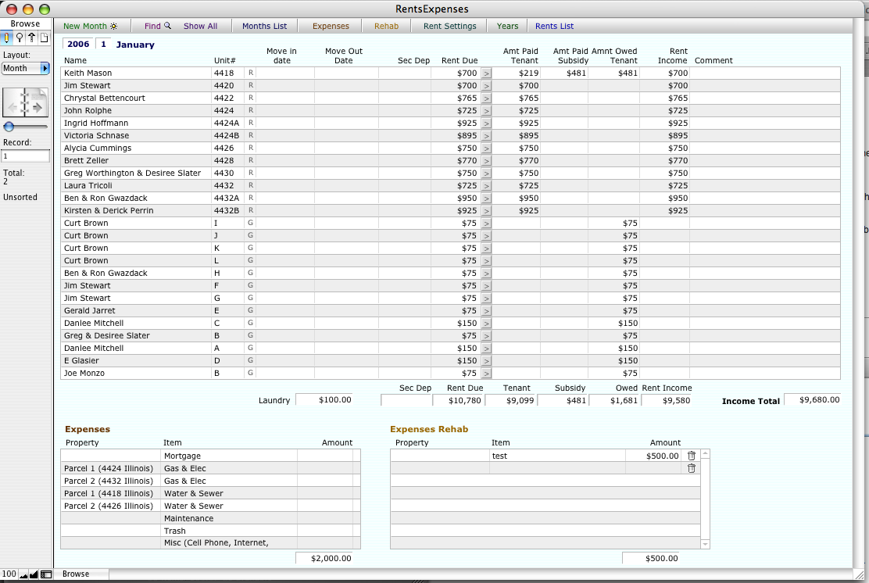Click arrow button in Kirsten & Derick Perrin's row
The image size is (869, 583).
point(486,211)
